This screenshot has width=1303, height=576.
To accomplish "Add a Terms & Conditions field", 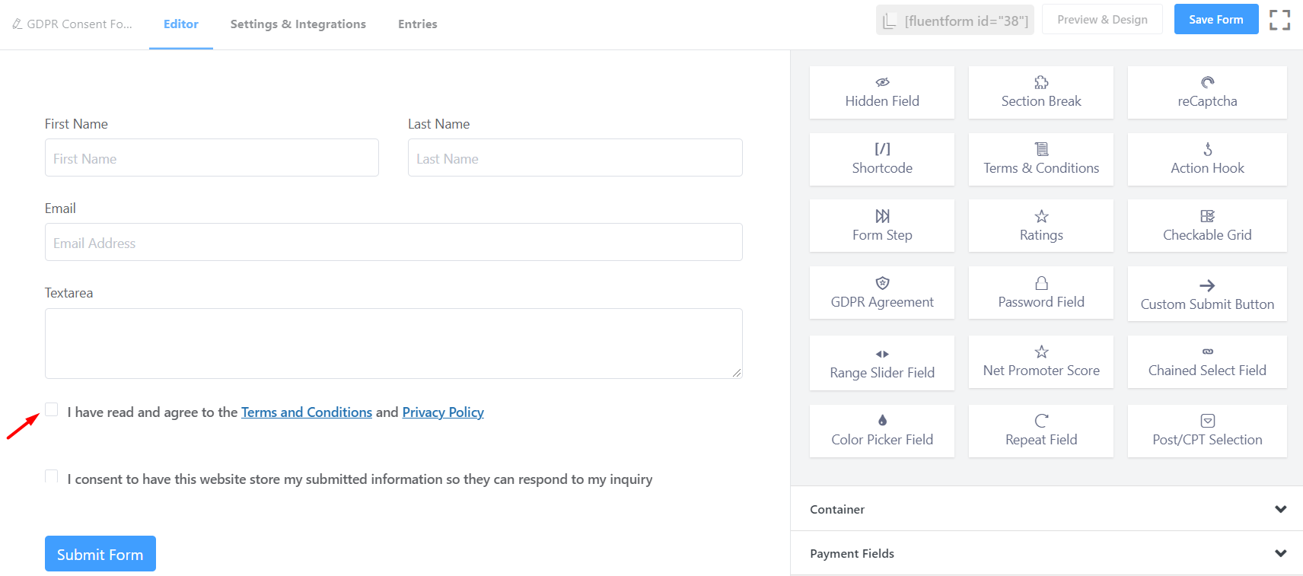I will (1040, 159).
